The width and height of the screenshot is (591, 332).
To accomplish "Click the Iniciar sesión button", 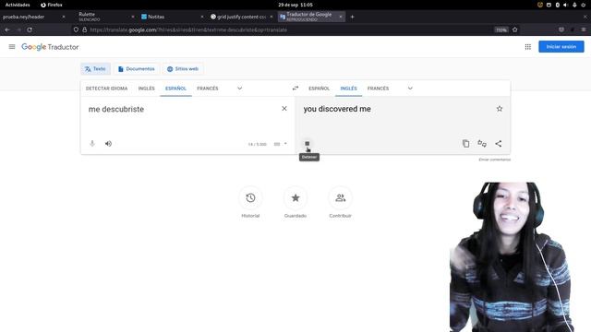I will click(561, 47).
